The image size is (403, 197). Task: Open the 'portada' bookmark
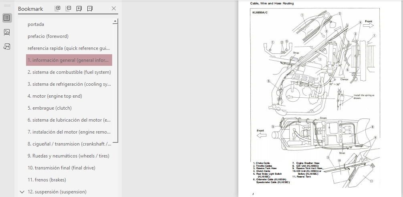[36, 24]
